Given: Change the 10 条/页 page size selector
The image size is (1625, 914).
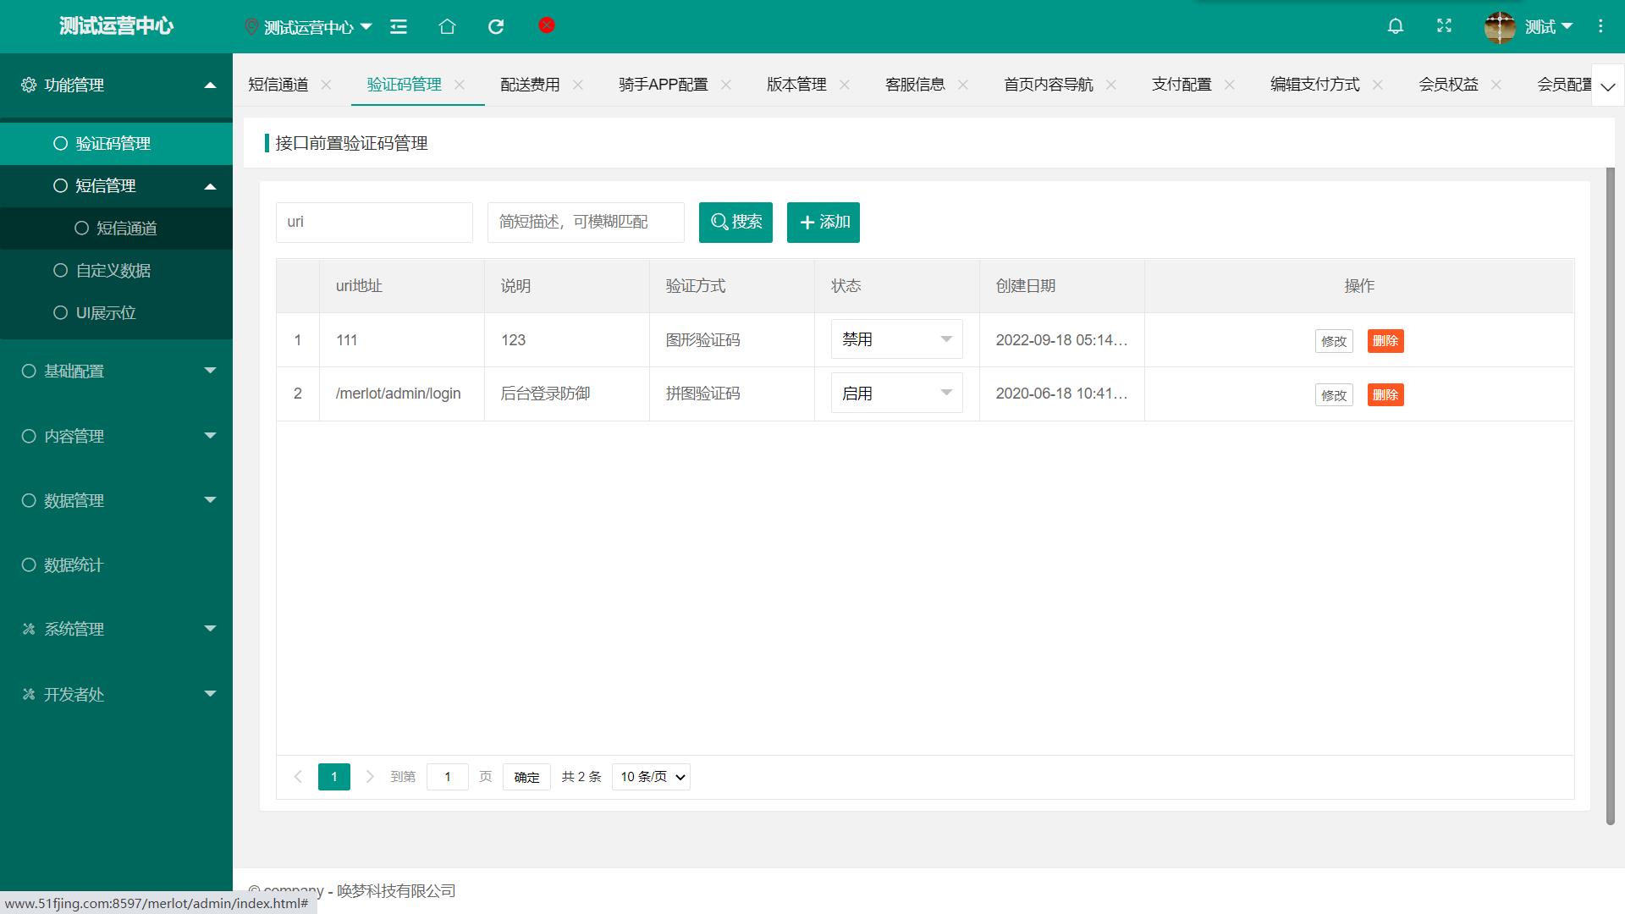Looking at the screenshot, I should coord(652,777).
